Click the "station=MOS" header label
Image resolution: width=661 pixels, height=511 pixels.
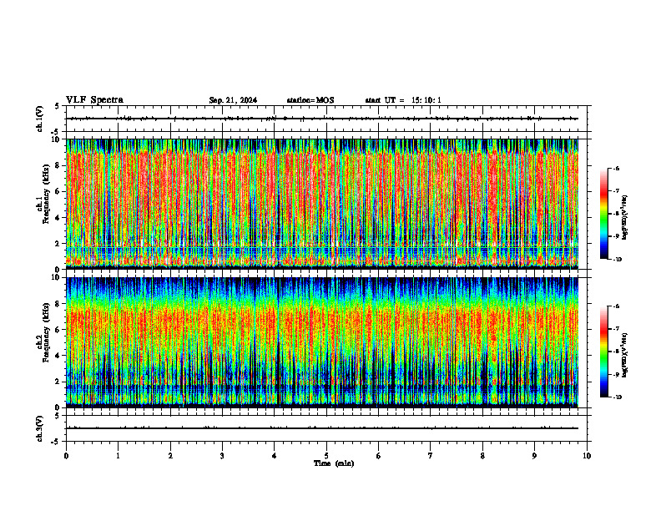(310, 100)
